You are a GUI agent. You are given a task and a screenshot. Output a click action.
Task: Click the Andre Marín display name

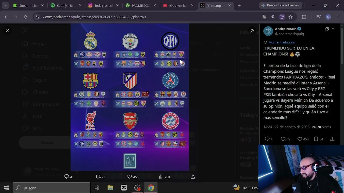[286, 29]
